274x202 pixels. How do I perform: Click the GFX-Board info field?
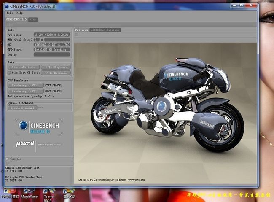click(x=52, y=50)
